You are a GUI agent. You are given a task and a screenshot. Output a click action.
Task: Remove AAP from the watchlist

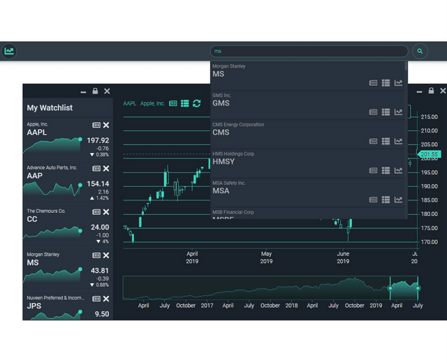point(106,168)
